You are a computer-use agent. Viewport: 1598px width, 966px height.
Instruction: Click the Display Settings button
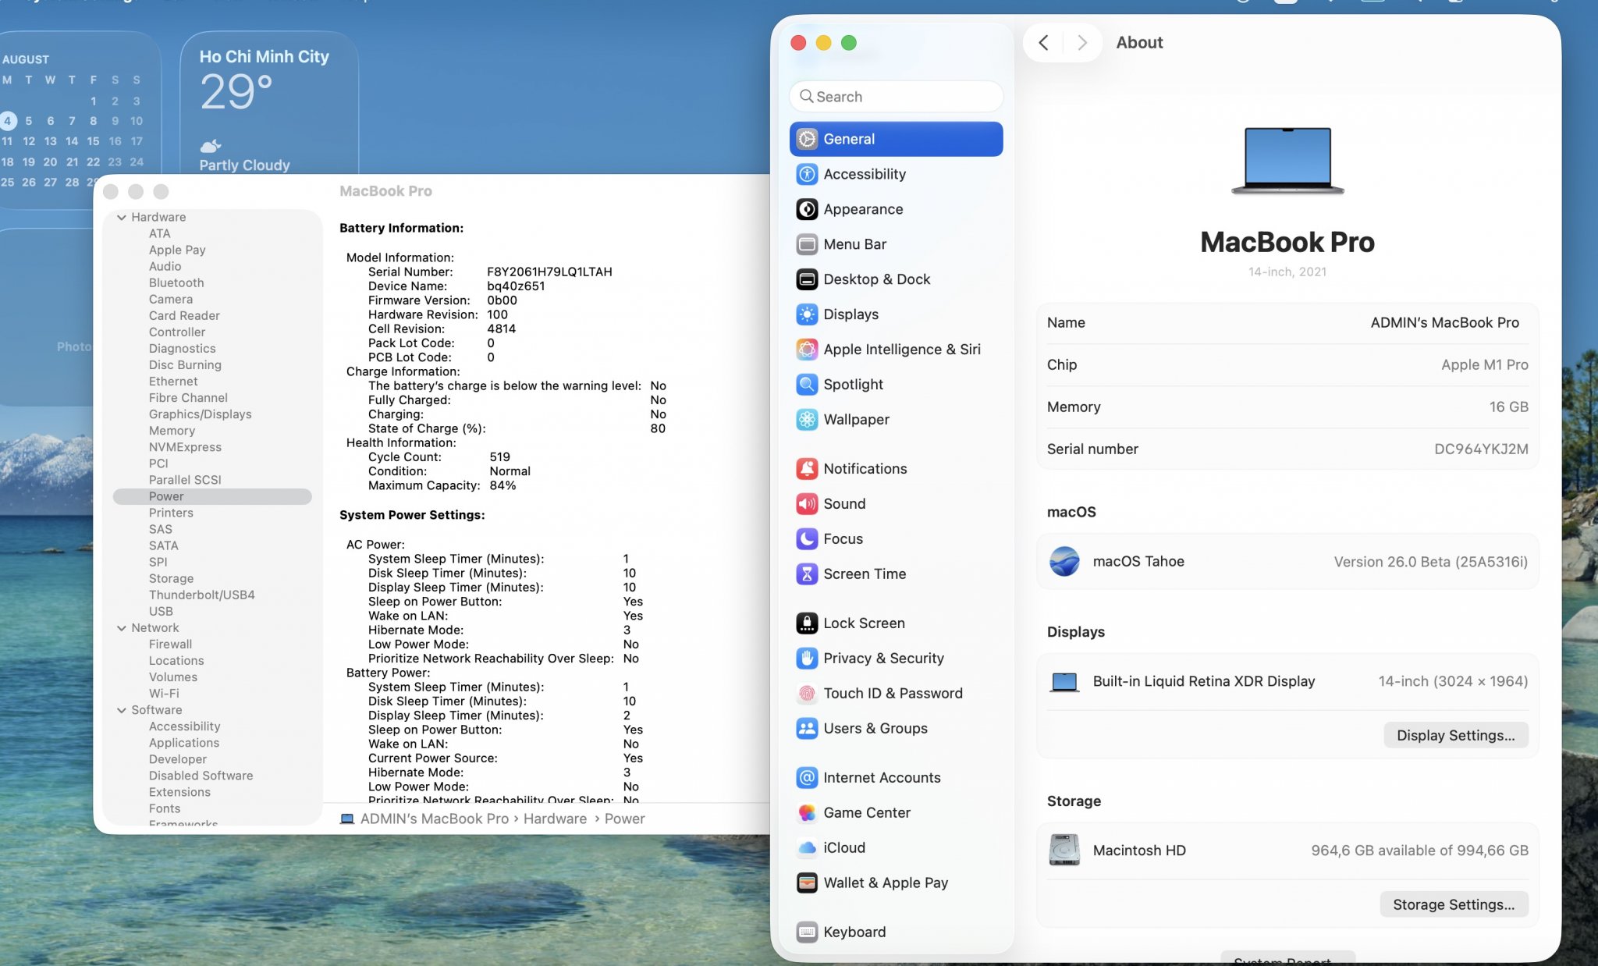(1455, 735)
